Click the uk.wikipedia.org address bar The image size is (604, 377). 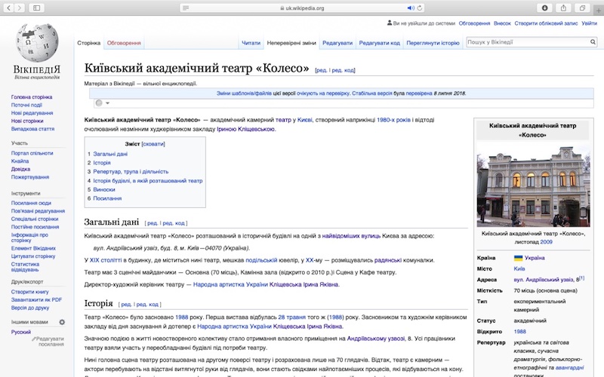(x=302, y=8)
